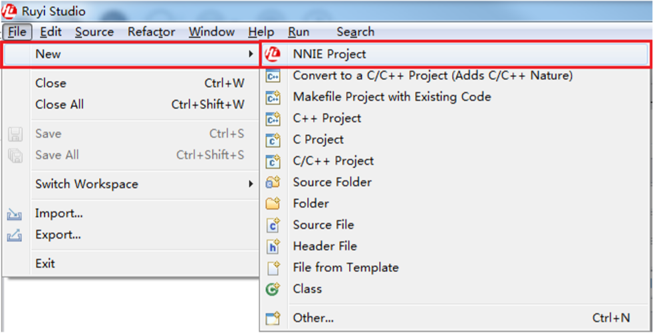This screenshot has height=333, width=653.
Task: Click the File from Template icon
Action: 273,268
